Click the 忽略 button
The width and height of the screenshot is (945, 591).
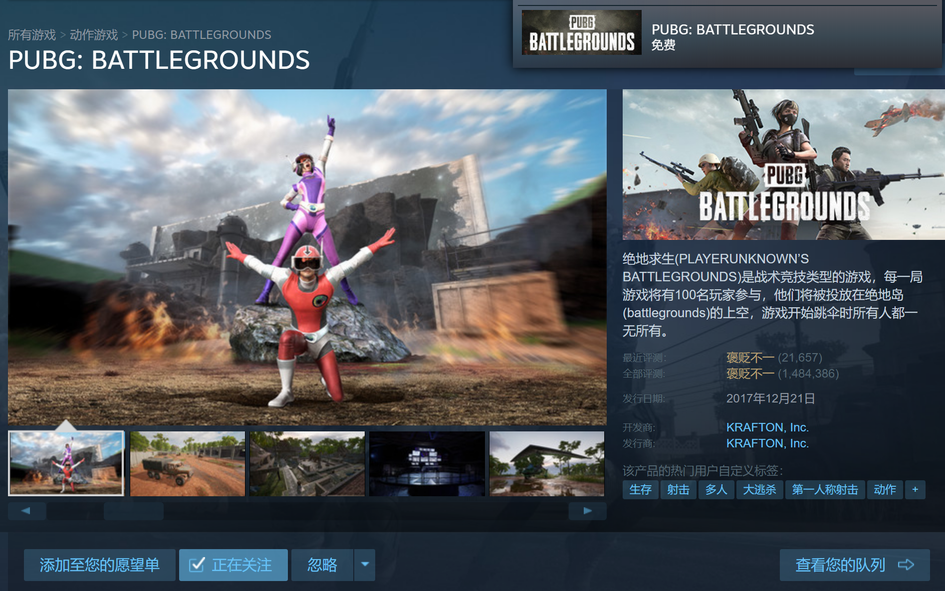322,565
